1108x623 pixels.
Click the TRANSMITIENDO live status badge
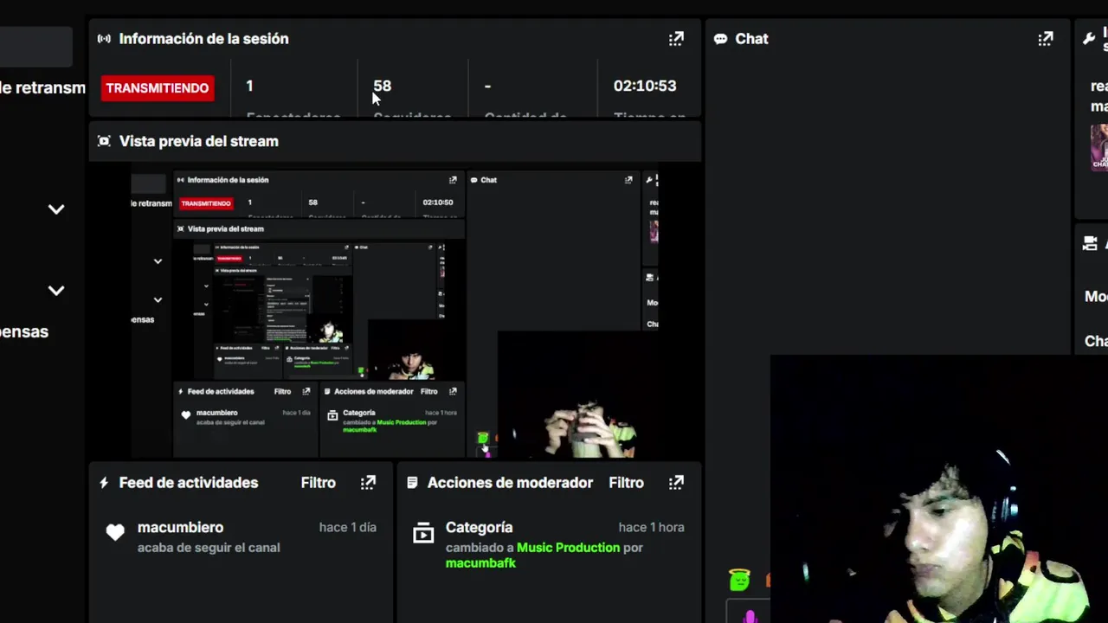point(158,88)
